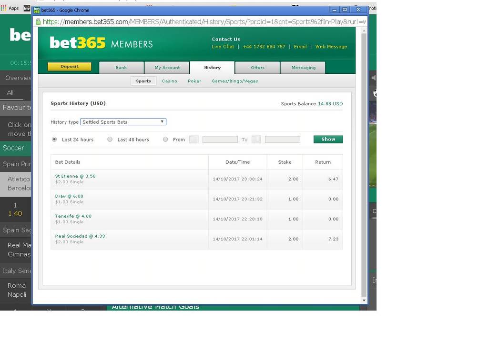488x351 pixels.
Task: Open the Tenerife @ 4.00 bet
Action: point(73,216)
